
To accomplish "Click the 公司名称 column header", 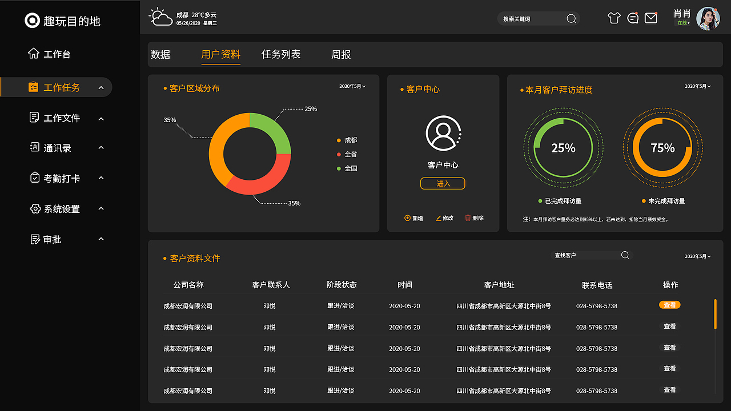I will click(188, 285).
